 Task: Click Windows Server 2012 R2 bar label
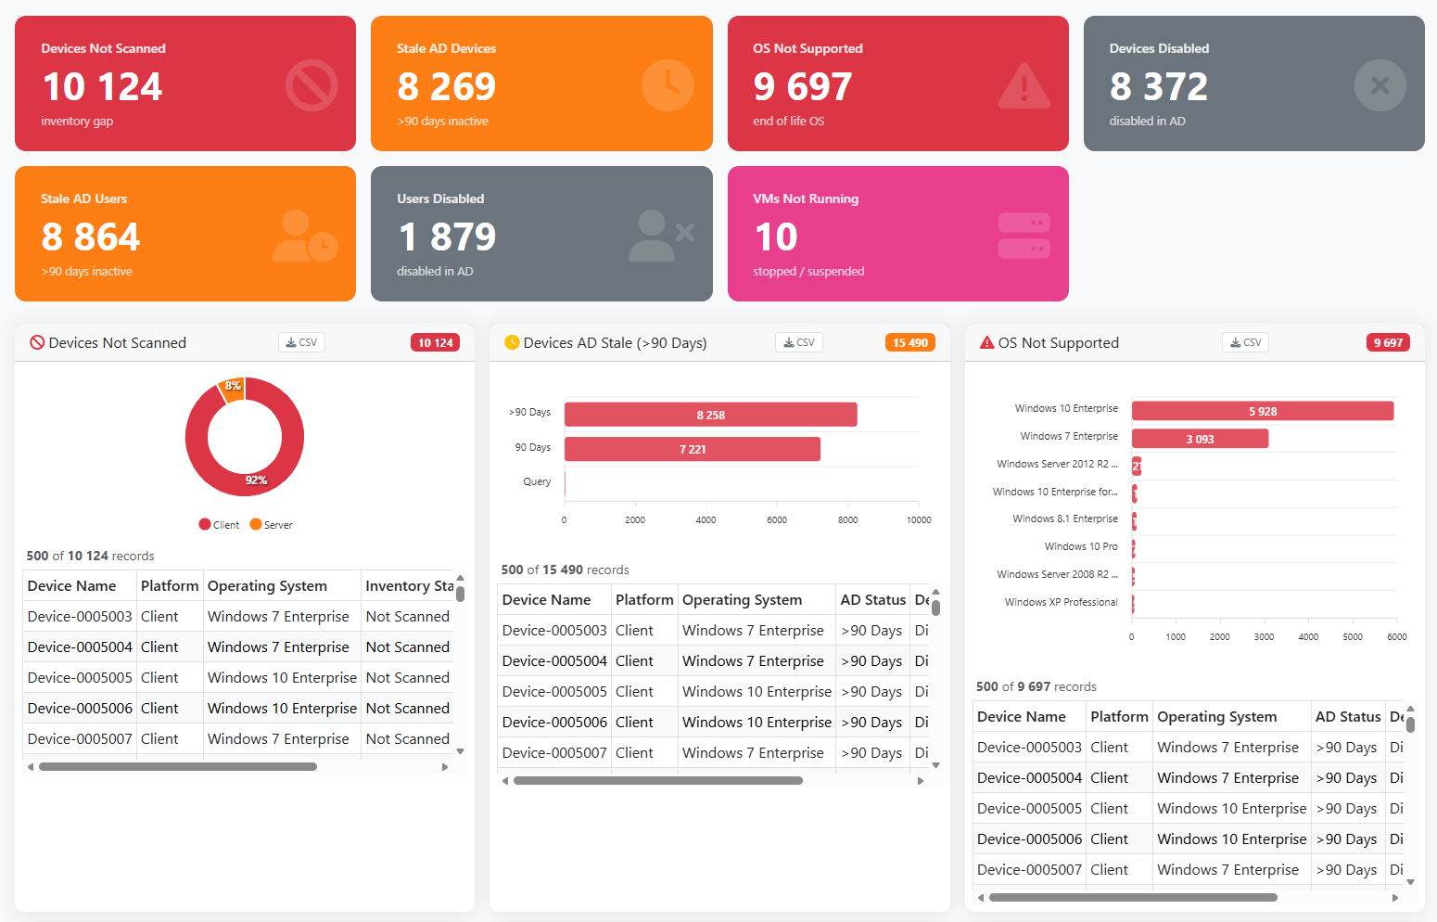[x=1057, y=464]
